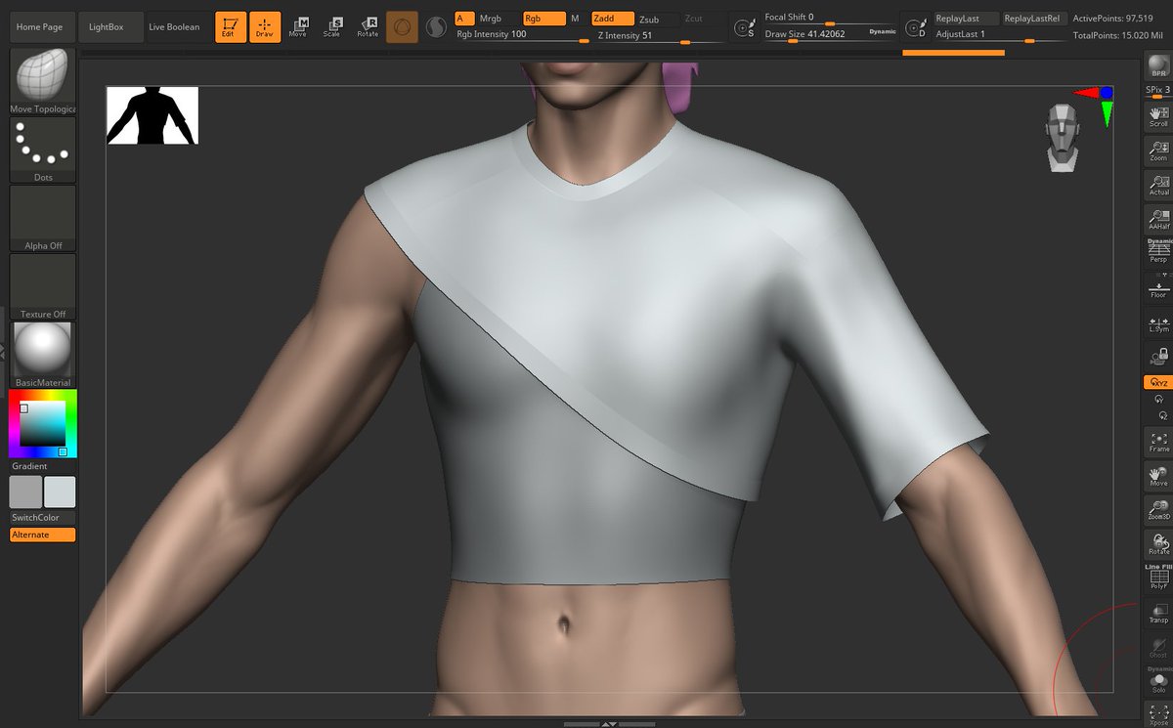Screen dimensions: 1173x728
Task: Toggle Dynamic Solo mode
Action: click(x=1158, y=680)
